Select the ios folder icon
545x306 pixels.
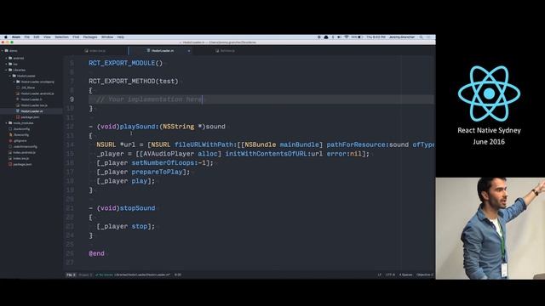click(x=10, y=65)
